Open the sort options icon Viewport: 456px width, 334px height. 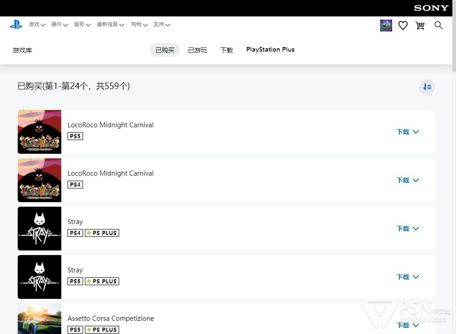pos(427,87)
